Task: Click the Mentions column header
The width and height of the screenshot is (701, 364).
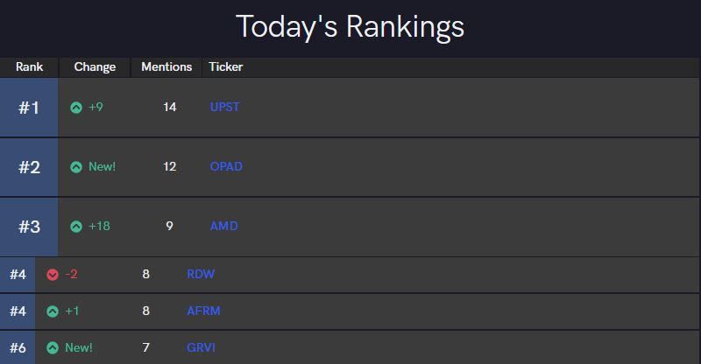Action: click(166, 66)
